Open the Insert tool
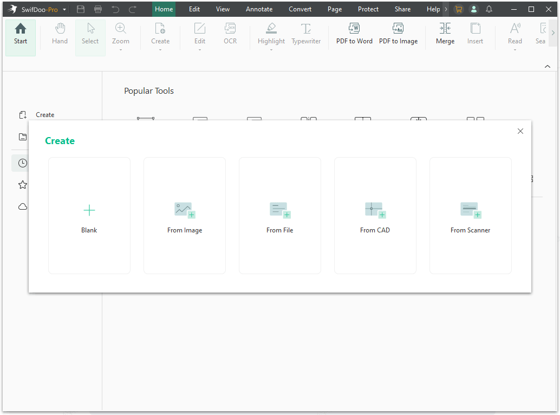This screenshot has width=560, height=415. pos(475,34)
